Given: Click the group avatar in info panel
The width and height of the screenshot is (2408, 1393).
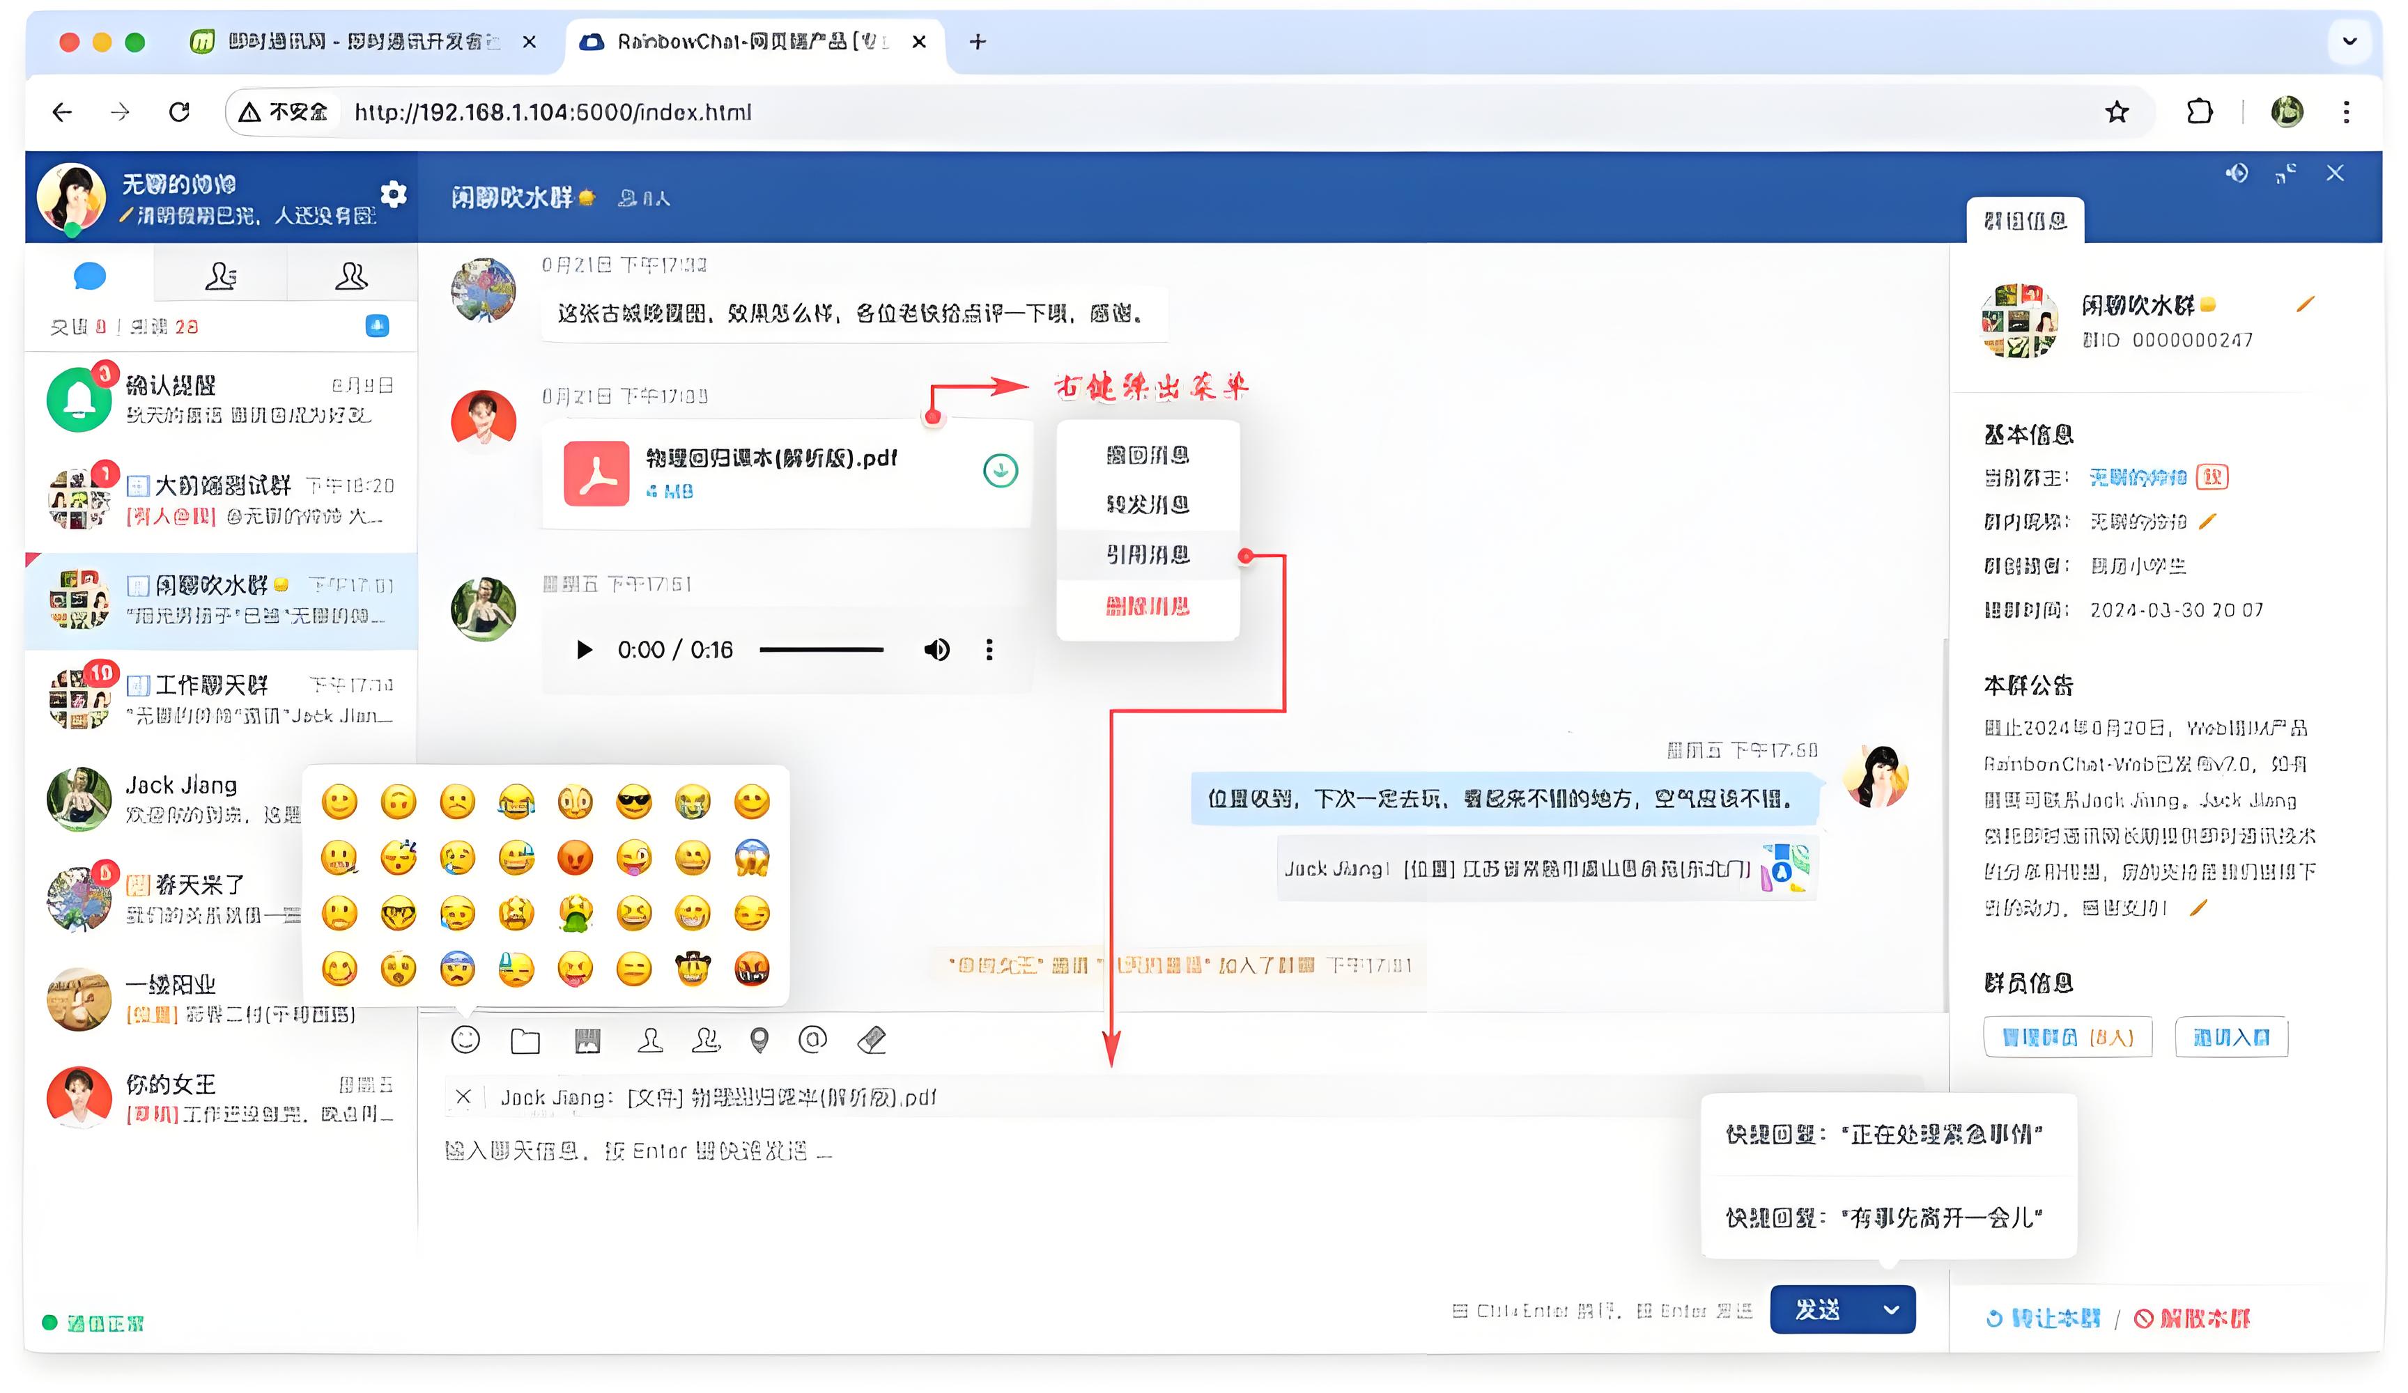Looking at the screenshot, I should point(2020,321).
